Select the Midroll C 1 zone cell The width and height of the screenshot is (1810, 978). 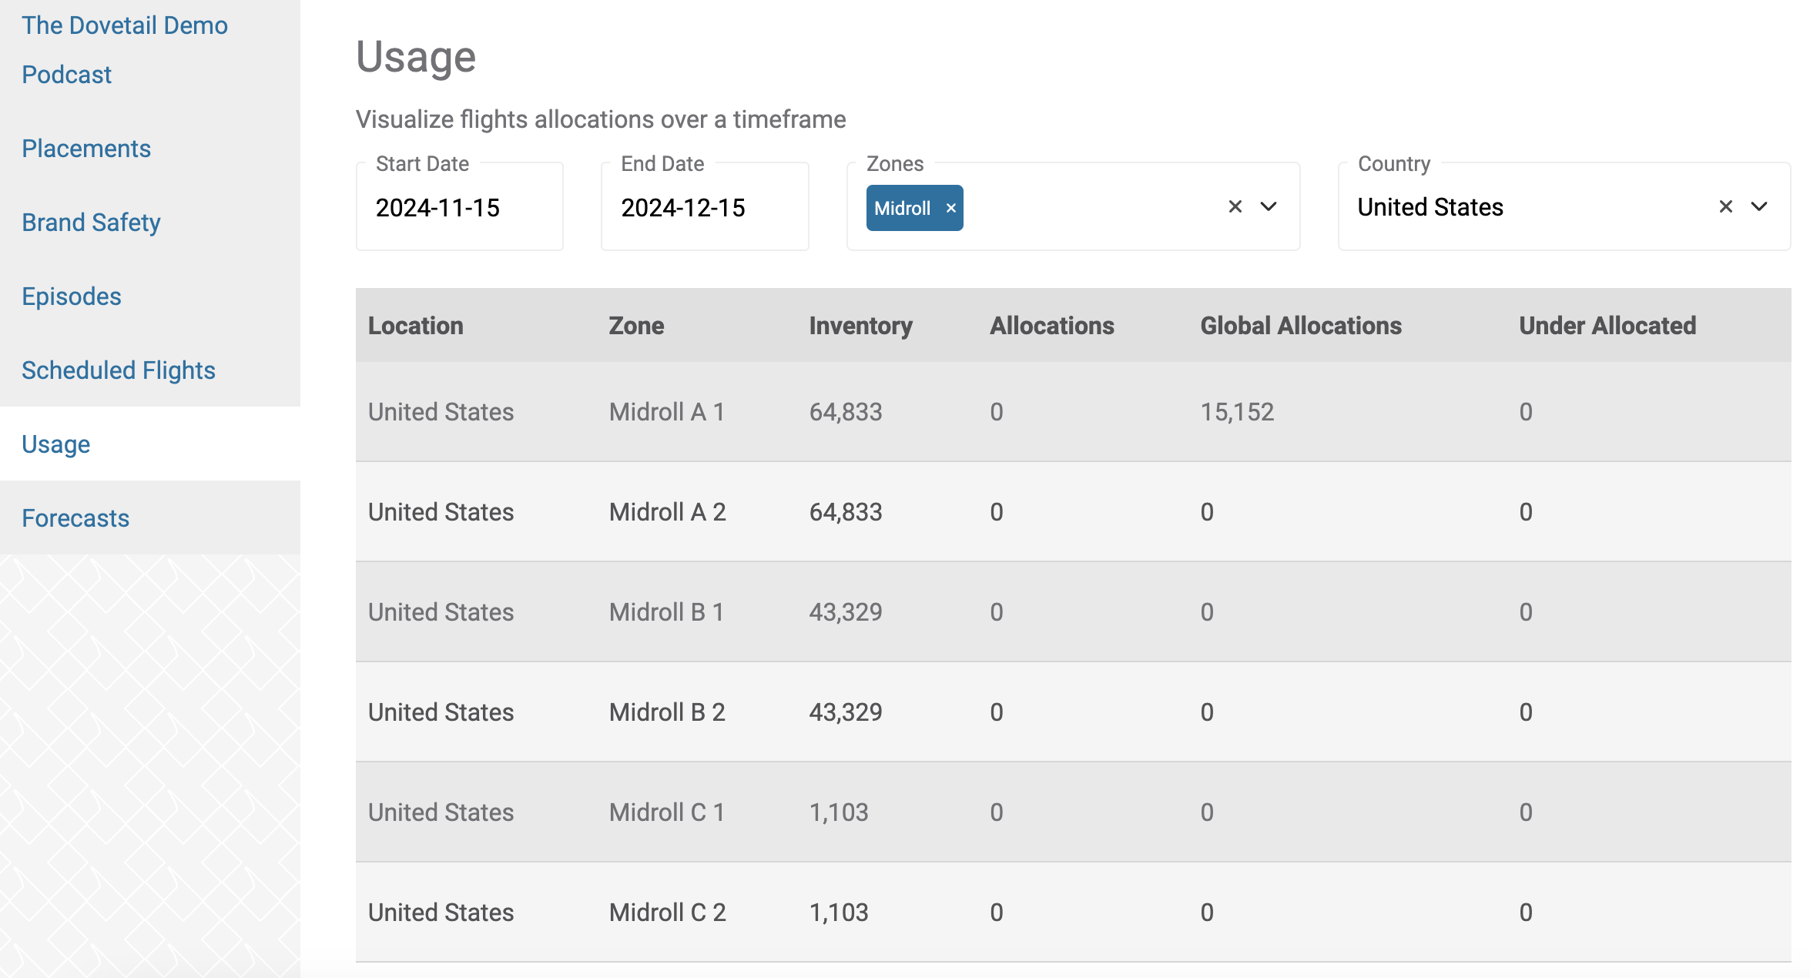pos(667,812)
